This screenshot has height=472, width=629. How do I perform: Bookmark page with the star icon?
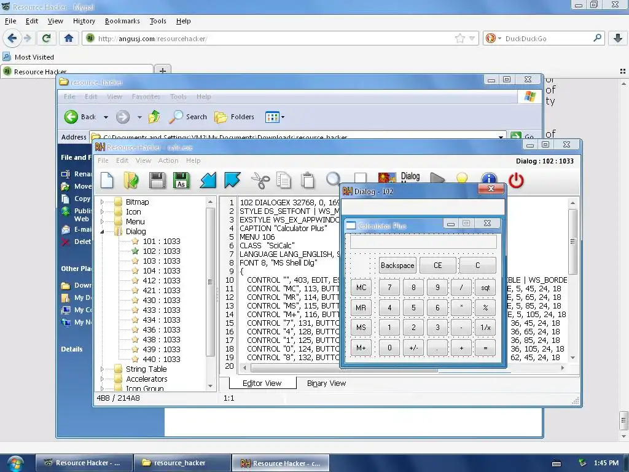[x=459, y=38]
